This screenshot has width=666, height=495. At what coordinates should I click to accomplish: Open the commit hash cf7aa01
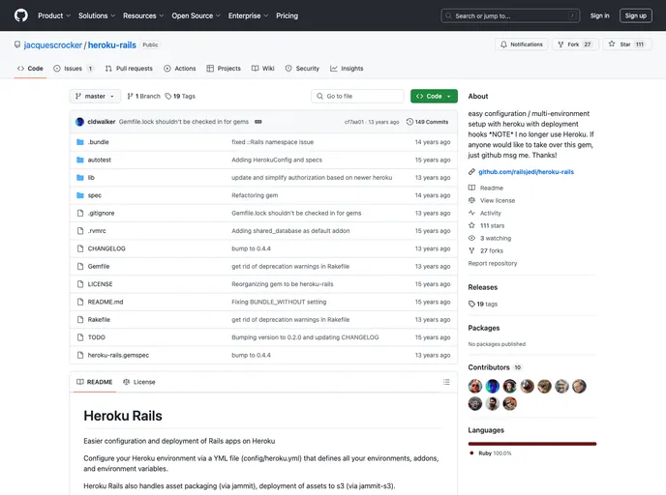pyautogui.click(x=354, y=122)
